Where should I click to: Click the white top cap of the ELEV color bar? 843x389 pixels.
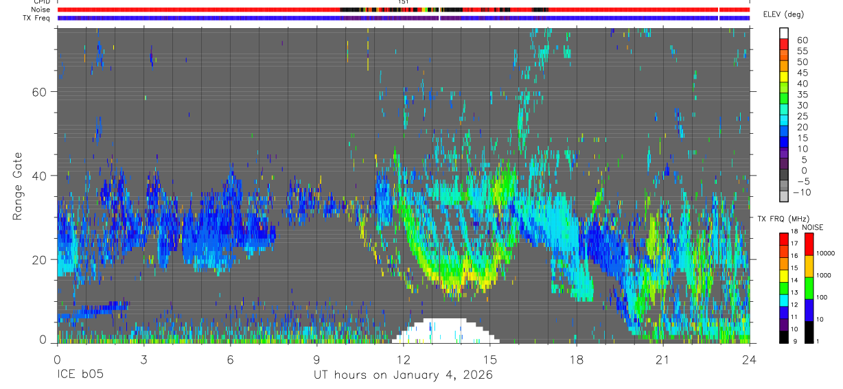point(784,33)
